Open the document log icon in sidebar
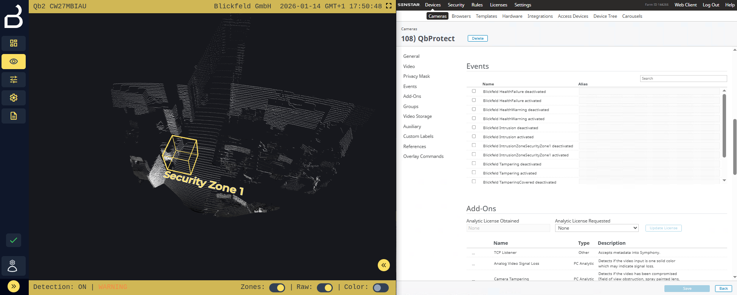The image size is (737, 295). click(x=14, y=116)
